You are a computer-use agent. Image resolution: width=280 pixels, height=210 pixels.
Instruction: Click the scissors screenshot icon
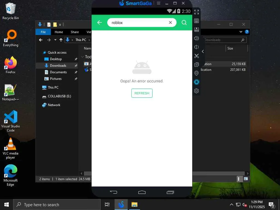(196, 56)
